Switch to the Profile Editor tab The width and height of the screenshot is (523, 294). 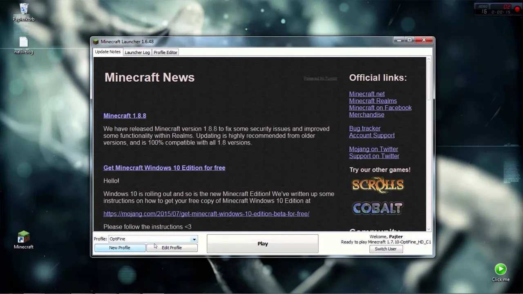[165, 52]
